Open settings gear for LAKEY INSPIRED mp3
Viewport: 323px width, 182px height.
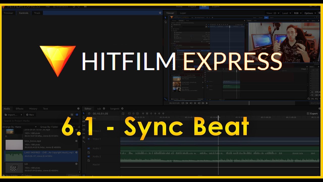[x=76, y=152]
